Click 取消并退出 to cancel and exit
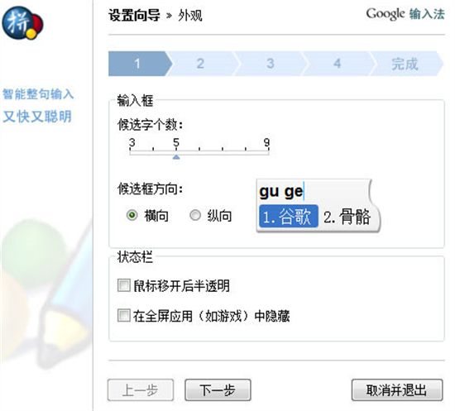 point(397,389)
